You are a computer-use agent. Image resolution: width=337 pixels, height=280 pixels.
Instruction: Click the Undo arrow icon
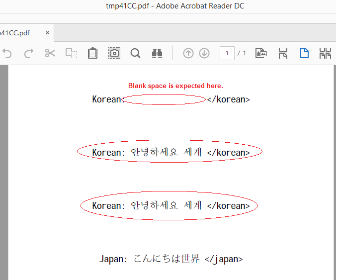pyautogui.click(x=7, y=53)
